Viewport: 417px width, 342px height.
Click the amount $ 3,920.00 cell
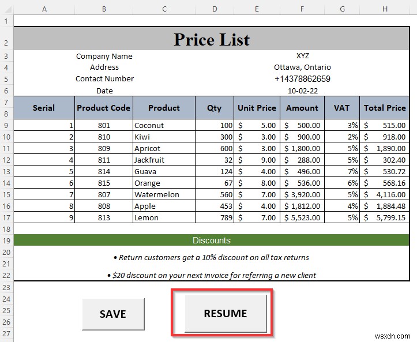(302, 194)
